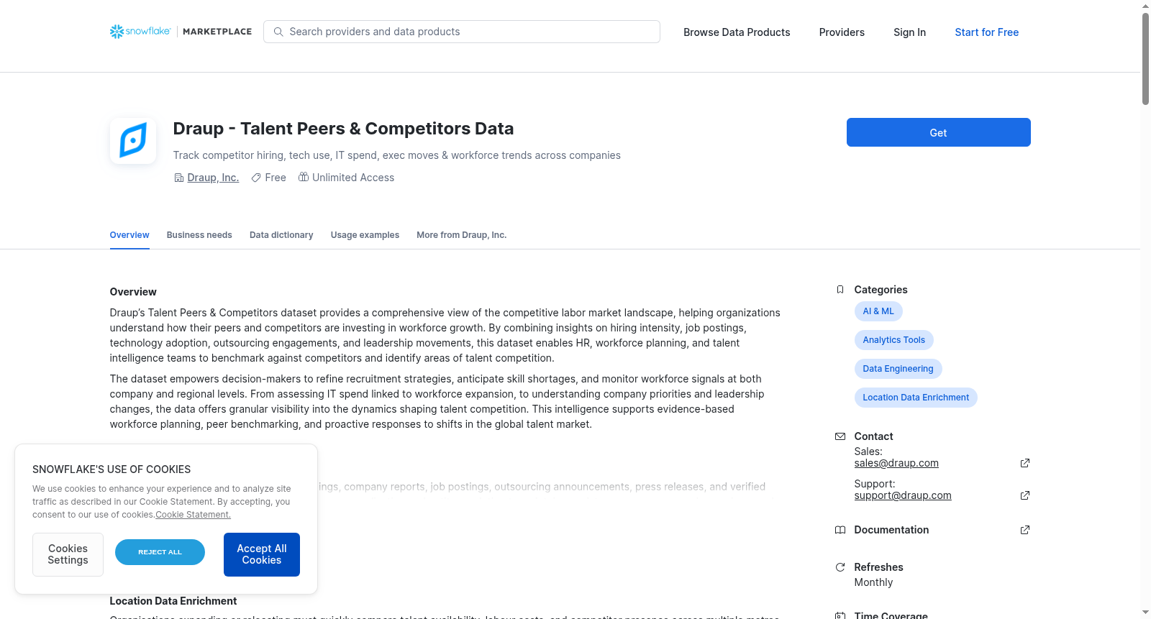
Task: Click the building icon next to Draup, Inc.
Action: click(x=179, y=178)
